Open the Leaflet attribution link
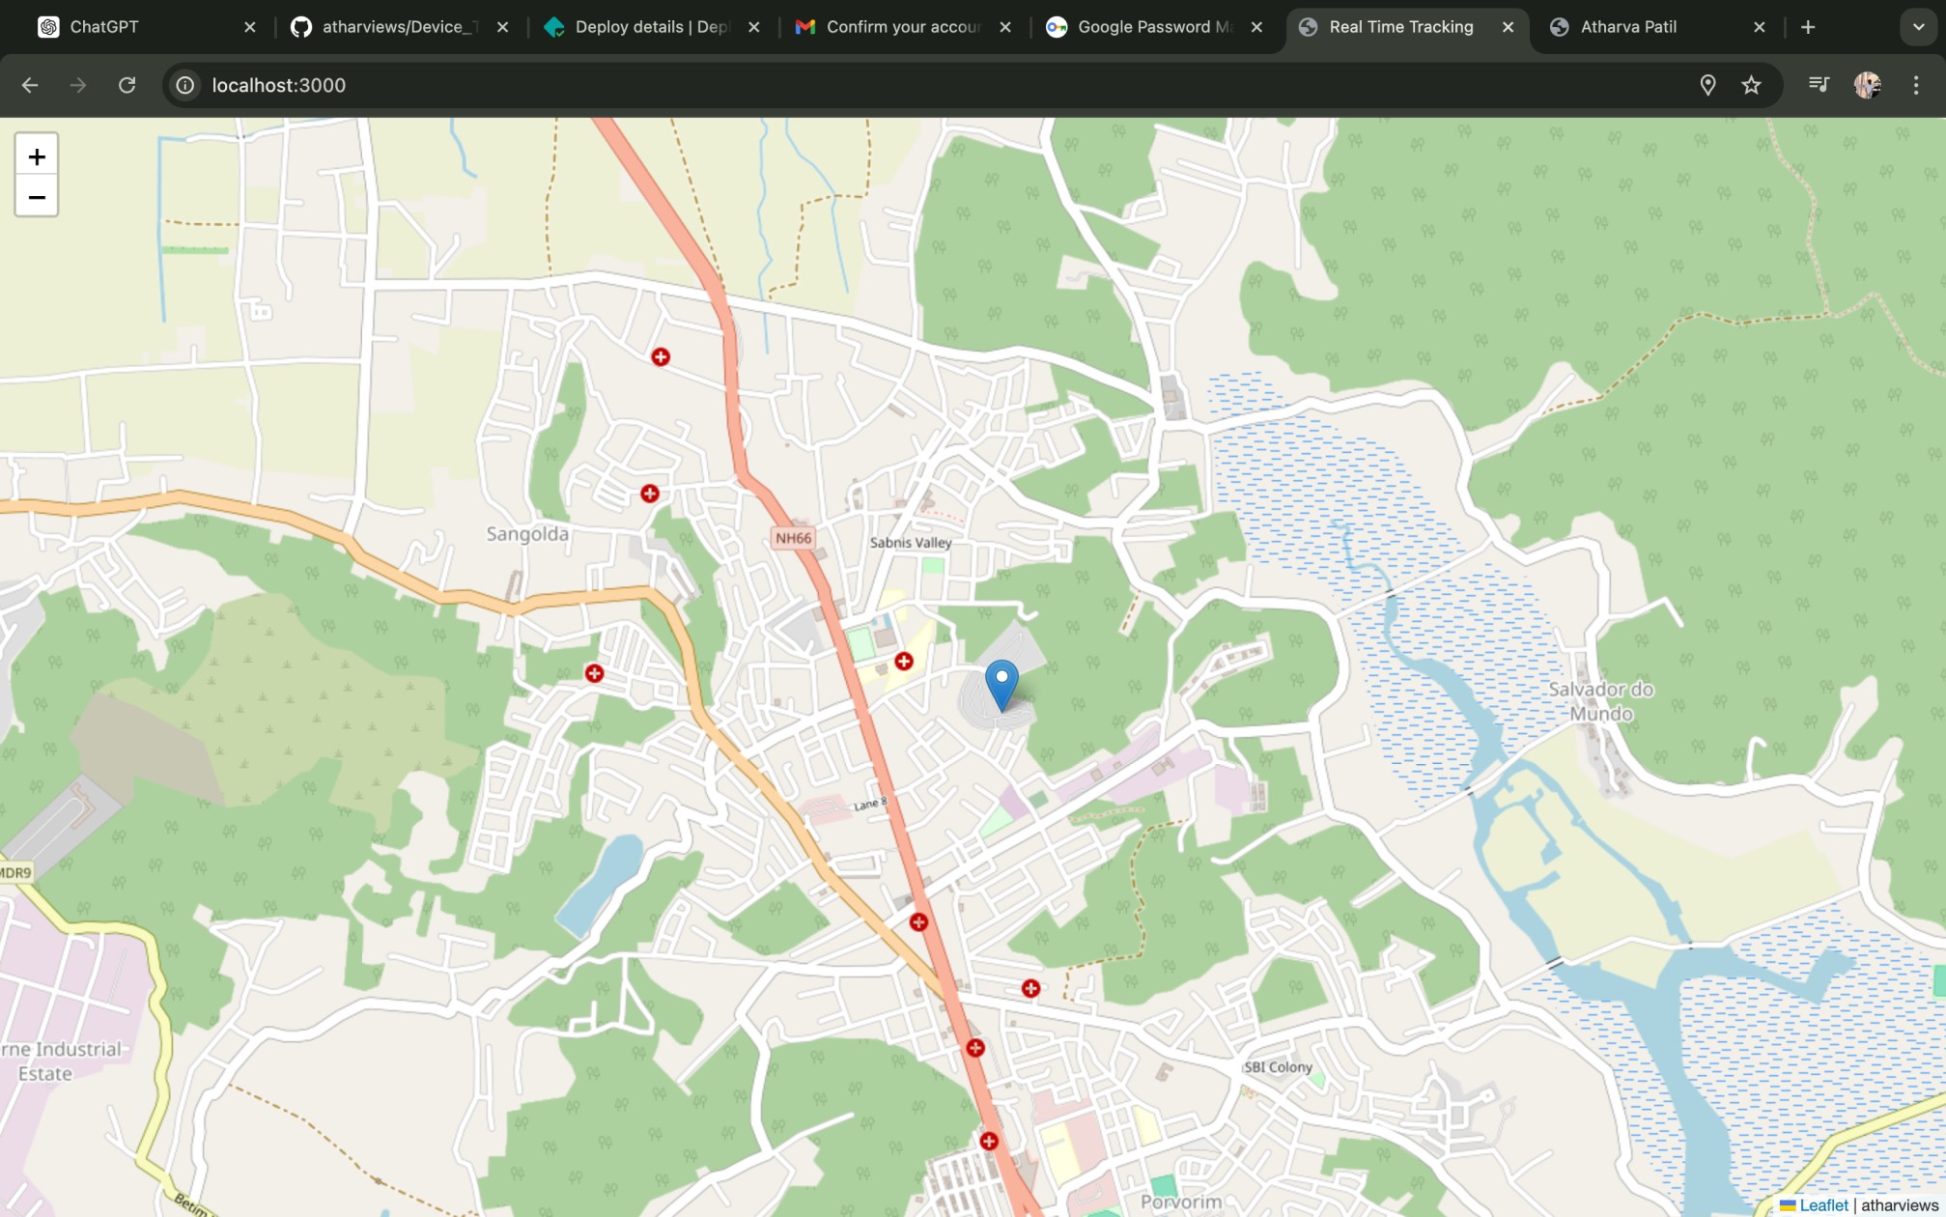 pyautogui.click(x=1823, y=1204)
